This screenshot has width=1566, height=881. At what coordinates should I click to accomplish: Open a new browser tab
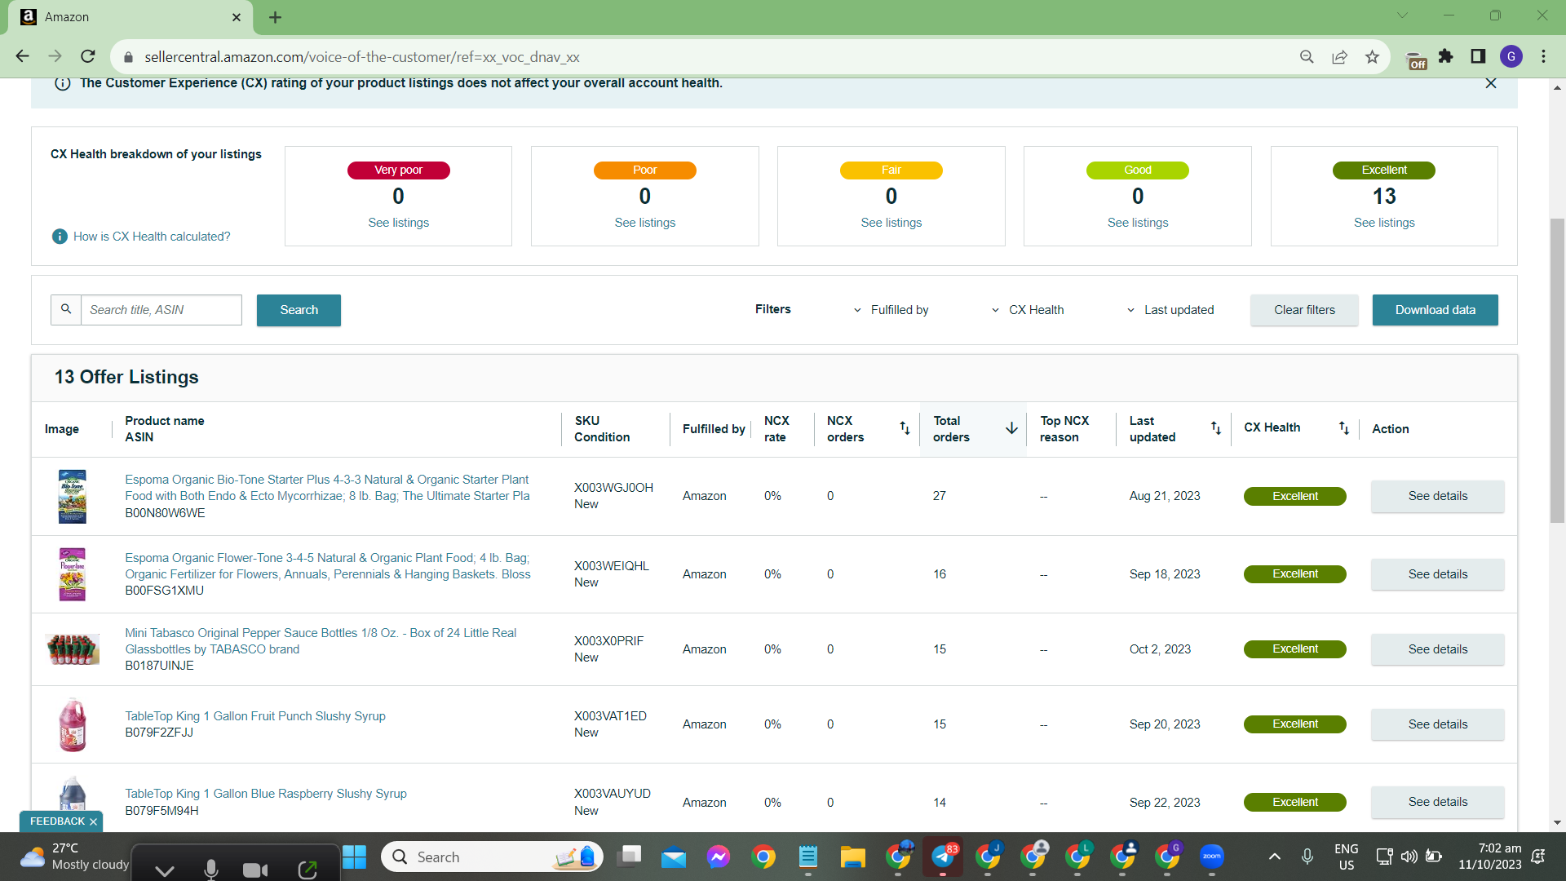tap(275, 17)
